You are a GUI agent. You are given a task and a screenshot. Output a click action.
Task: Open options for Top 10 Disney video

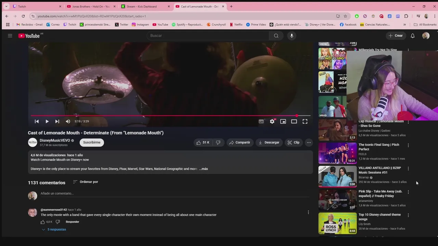tap(408, 215)
